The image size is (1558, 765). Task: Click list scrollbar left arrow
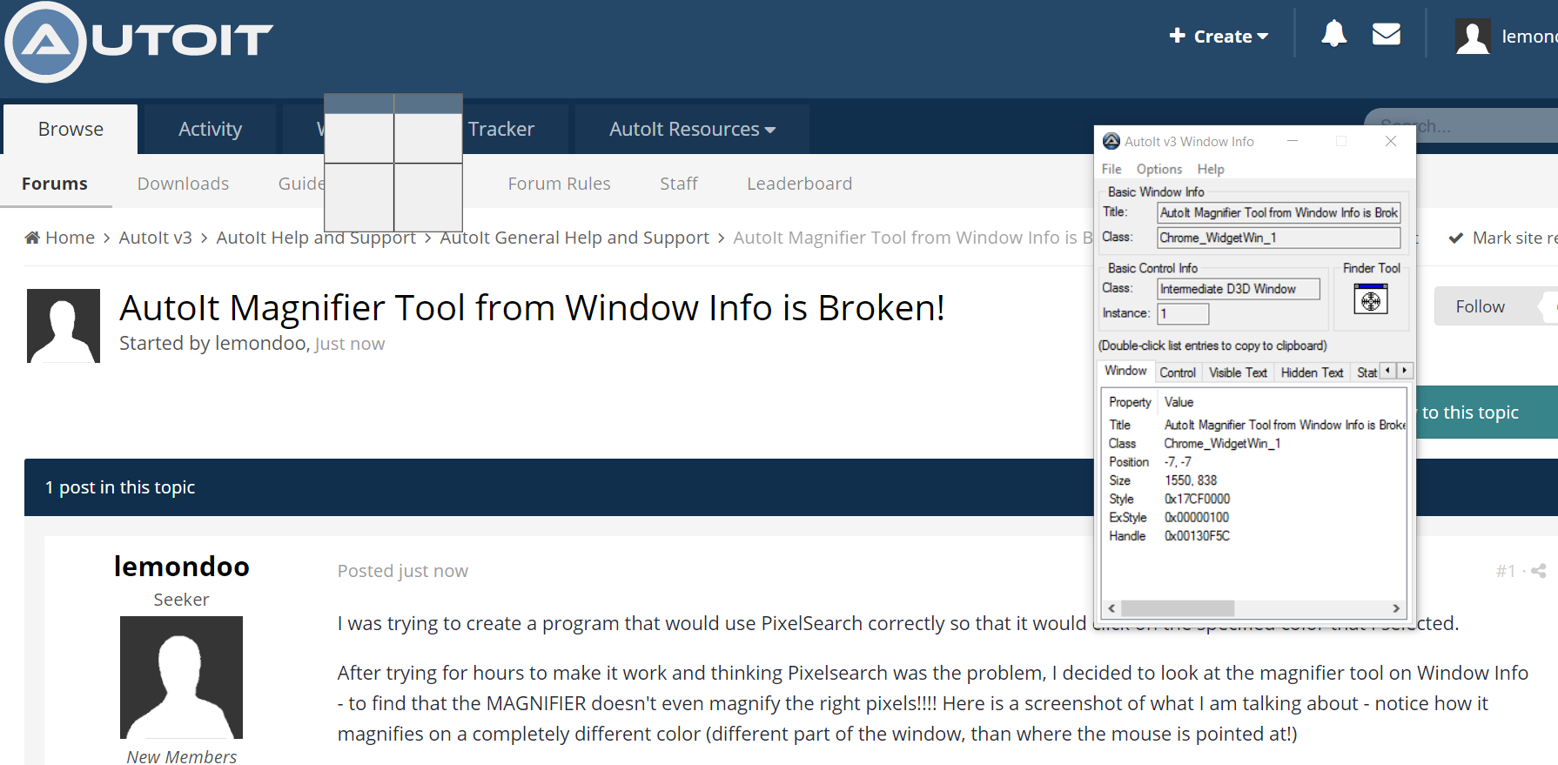click(1111, 608)
